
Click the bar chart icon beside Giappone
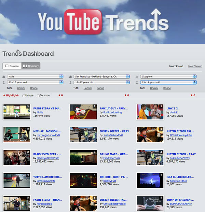[x=137, y=77]
